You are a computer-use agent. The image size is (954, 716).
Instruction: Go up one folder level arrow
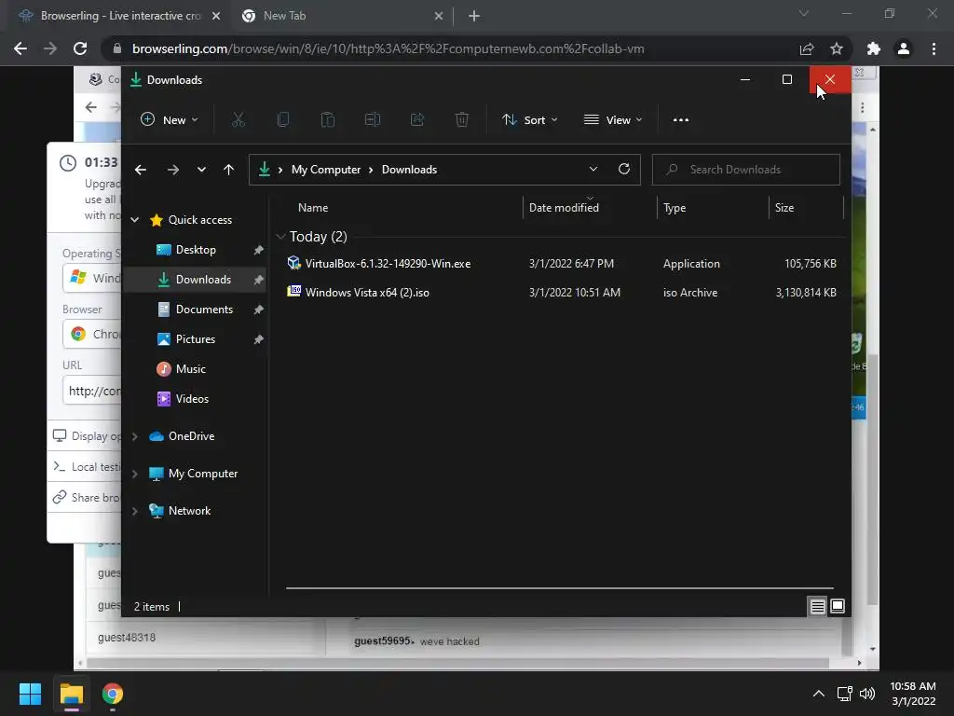click(x=229, y=170)
